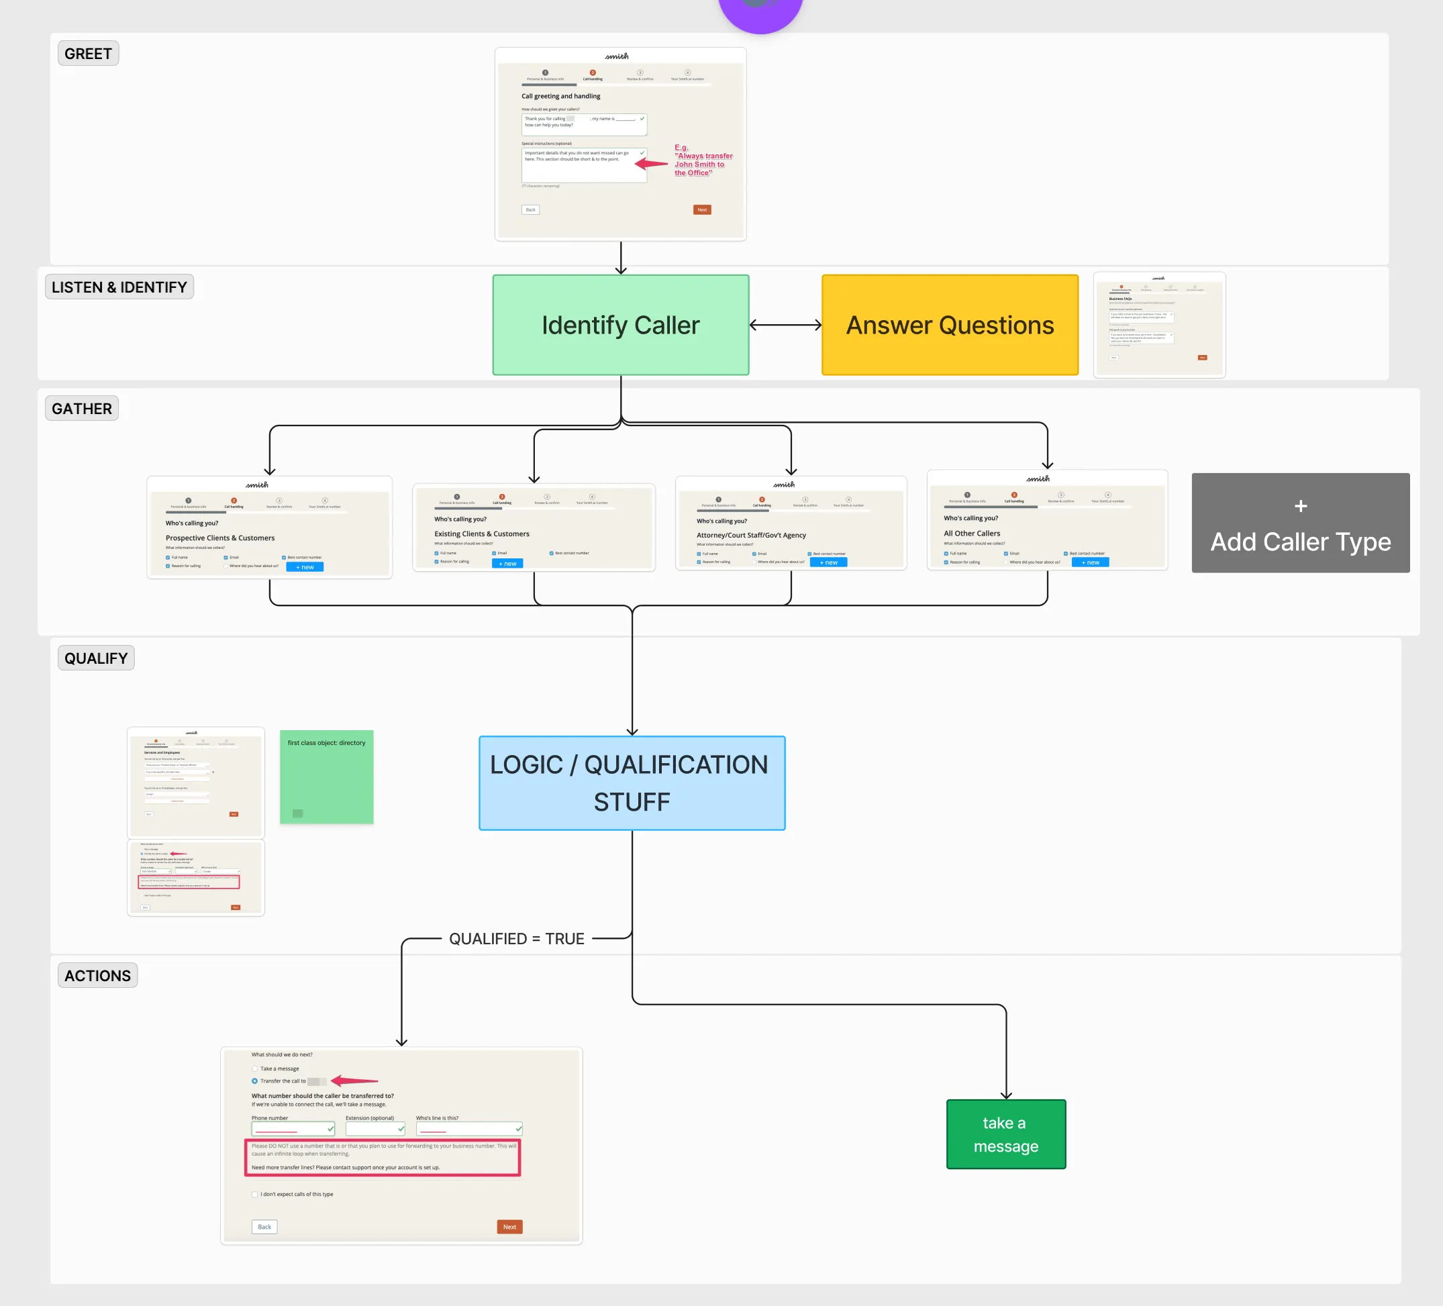Click the Extension (optional) input field
1443x1306 pixels.
[376, 1129]
